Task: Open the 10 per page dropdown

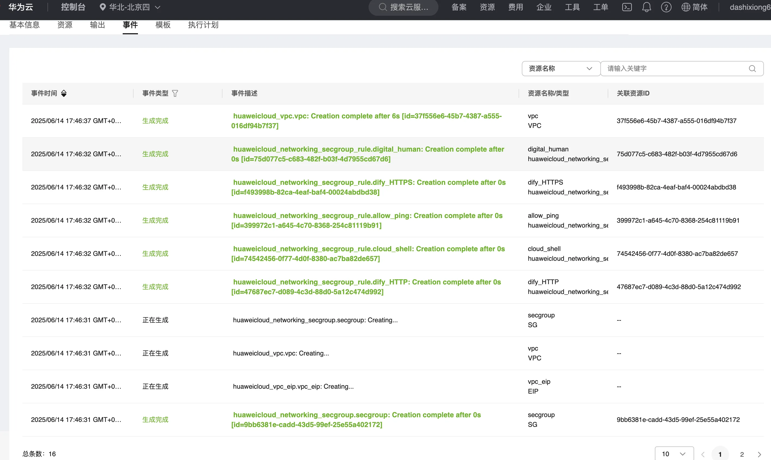Action: click(674, 454)
